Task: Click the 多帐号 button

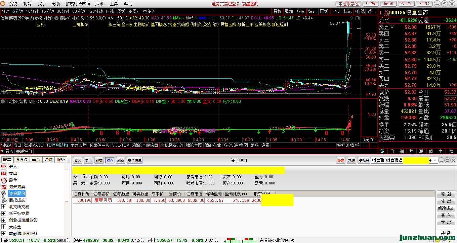Action: (364, 160)
